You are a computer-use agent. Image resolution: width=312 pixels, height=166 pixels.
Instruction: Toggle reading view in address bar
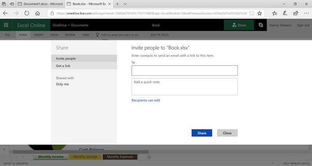(252, 13)
